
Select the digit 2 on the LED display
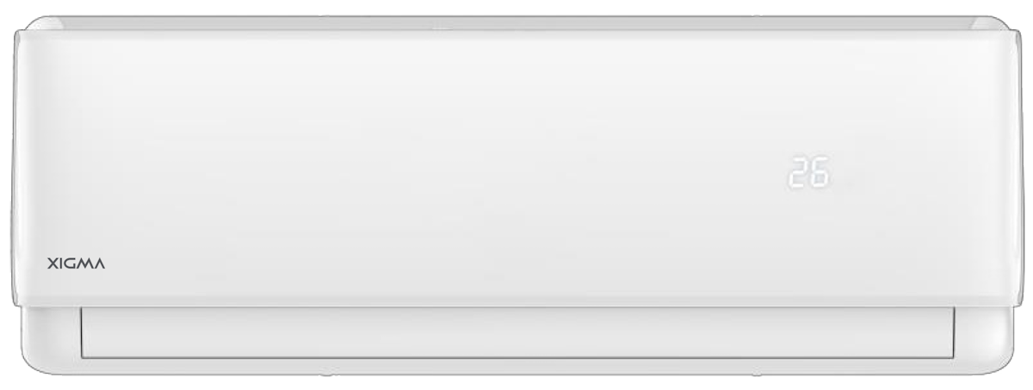pyautogui.click(x=798, y=174)
